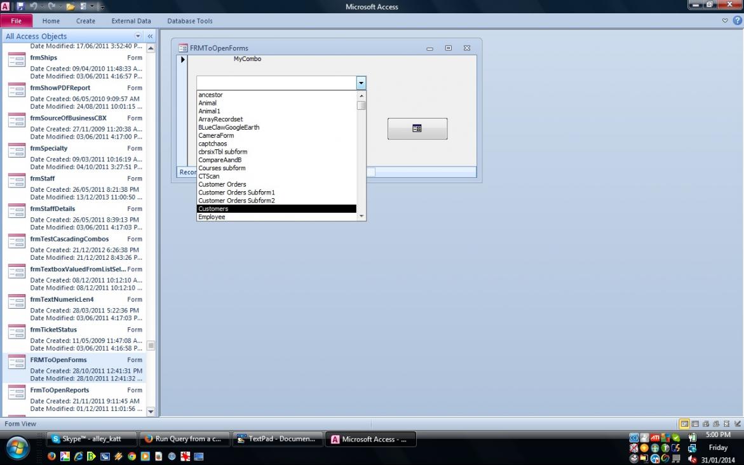Switch to the Home ribbon tab
This screenshot has height=465, width=744.
tap(51, 21)
